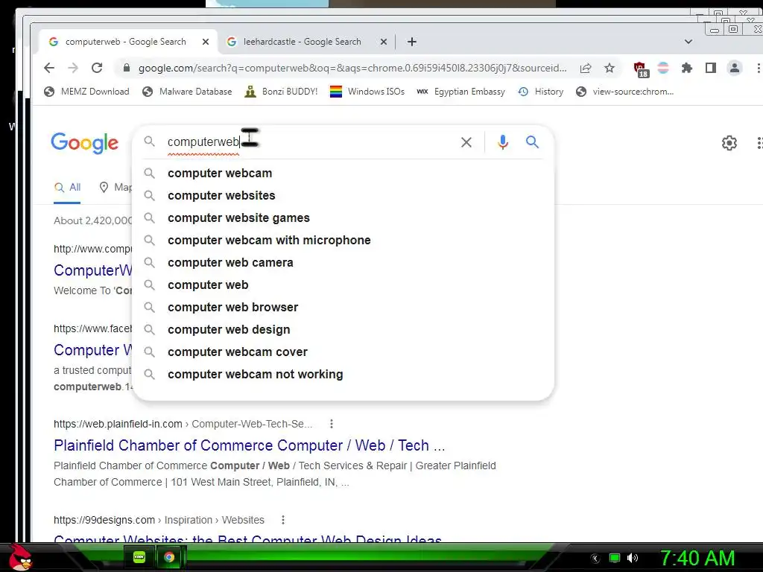Click the Angry Birds start button
This screenshot has width=763, height=572.
[x=19, y=557]
